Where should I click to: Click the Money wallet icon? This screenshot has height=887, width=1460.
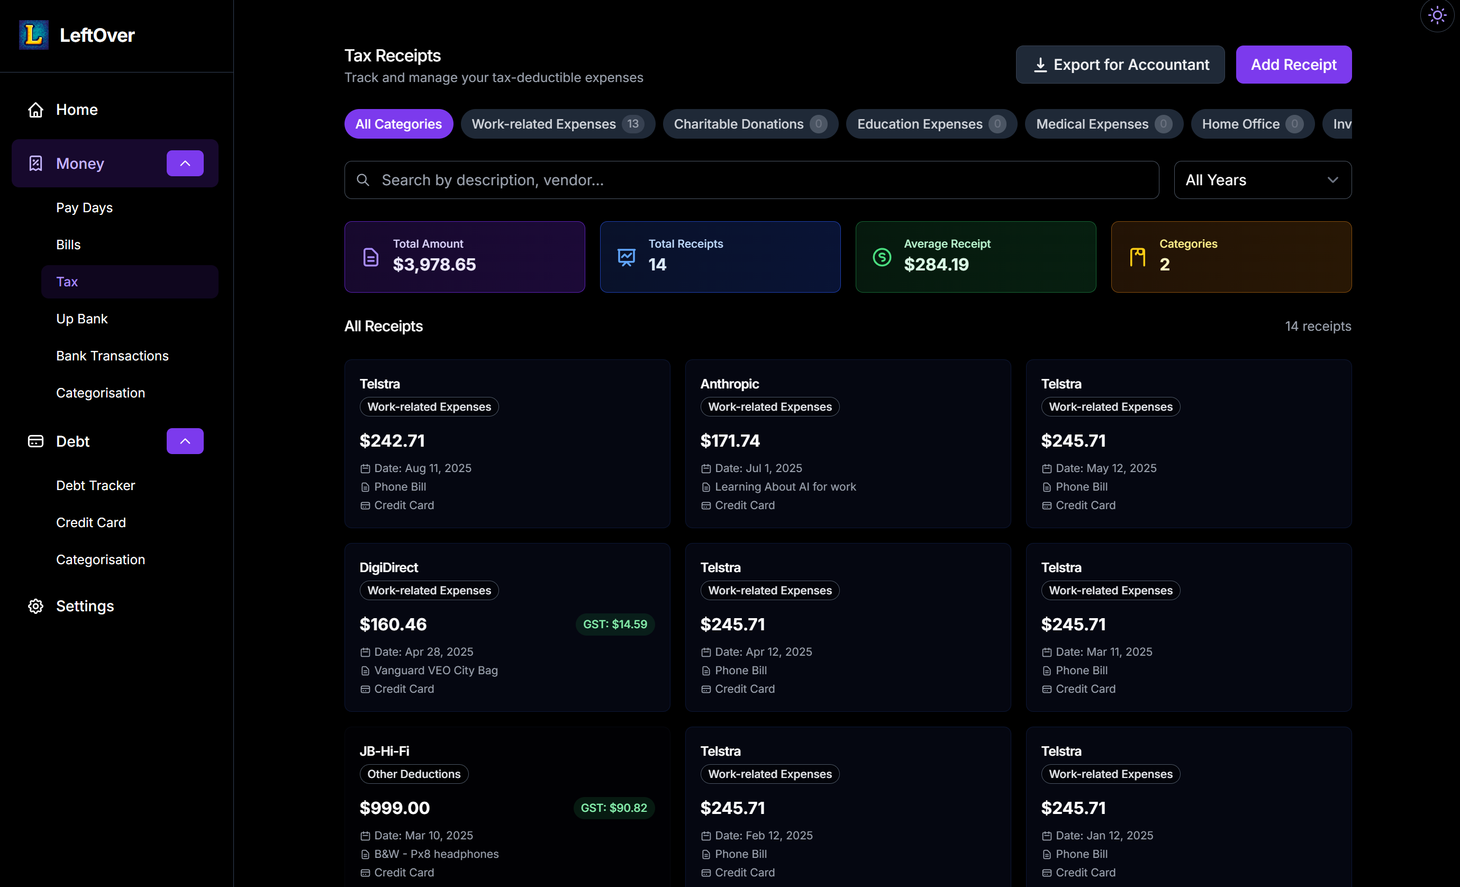tap(35, 163)
